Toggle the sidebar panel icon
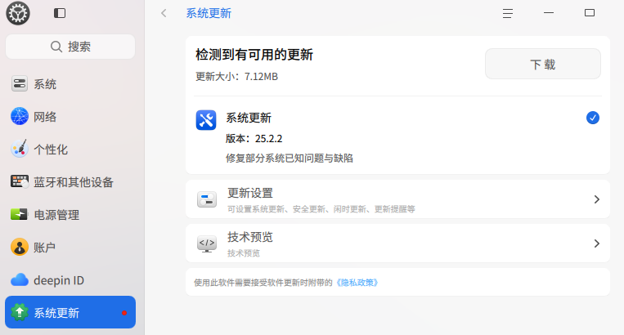624x335 pixels. point(60,13)
